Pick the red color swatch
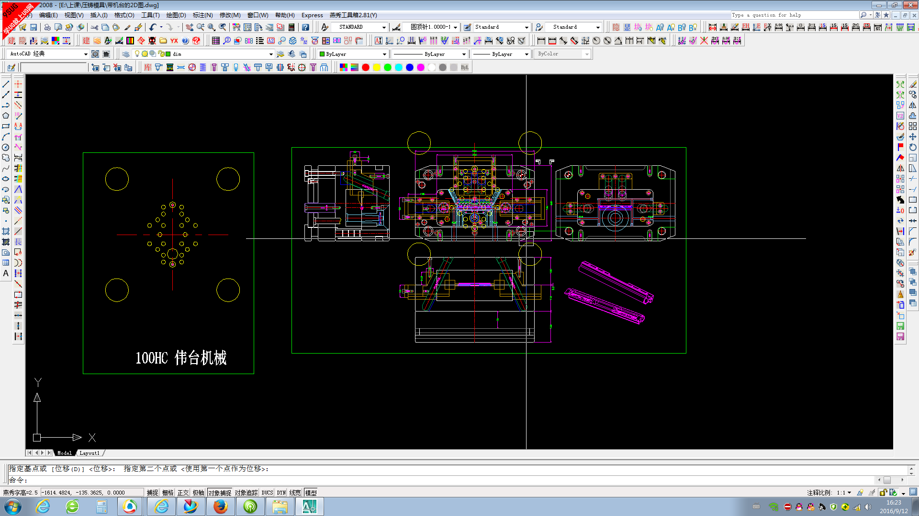 pyautogui.click(x=366, y=67)
